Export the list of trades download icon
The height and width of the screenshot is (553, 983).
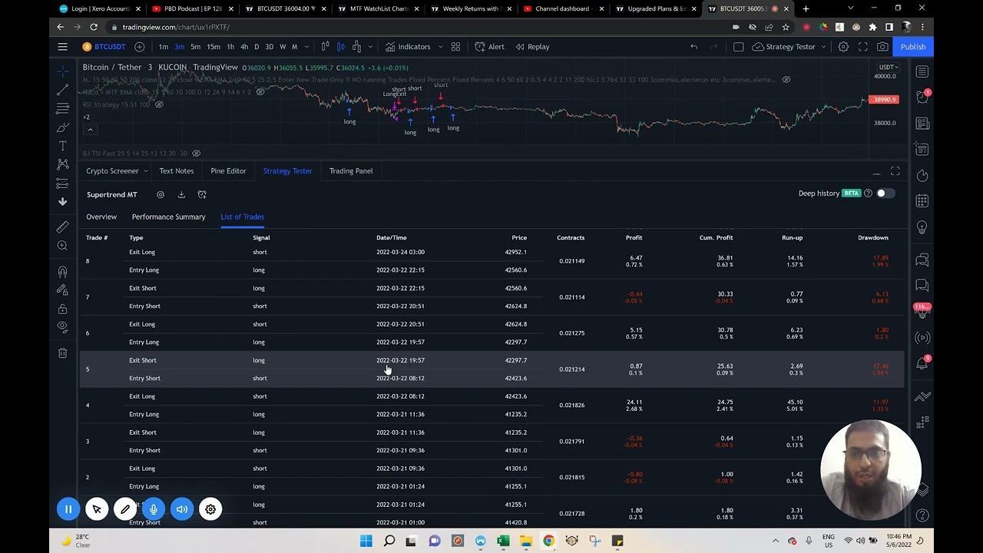click(x=181, y=195)
